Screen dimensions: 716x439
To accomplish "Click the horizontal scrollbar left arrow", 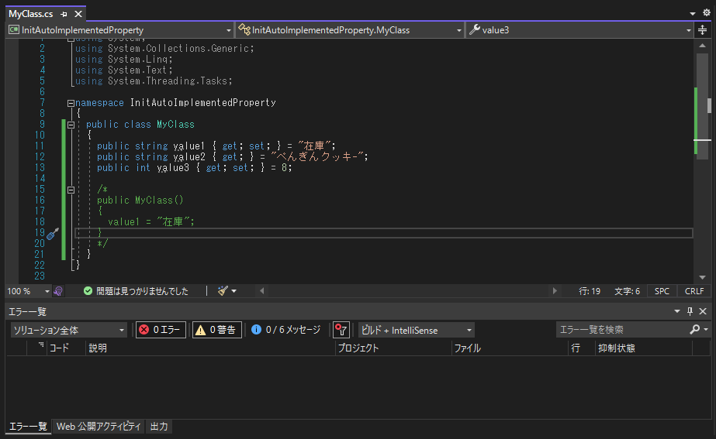I will tap(261, 291).
